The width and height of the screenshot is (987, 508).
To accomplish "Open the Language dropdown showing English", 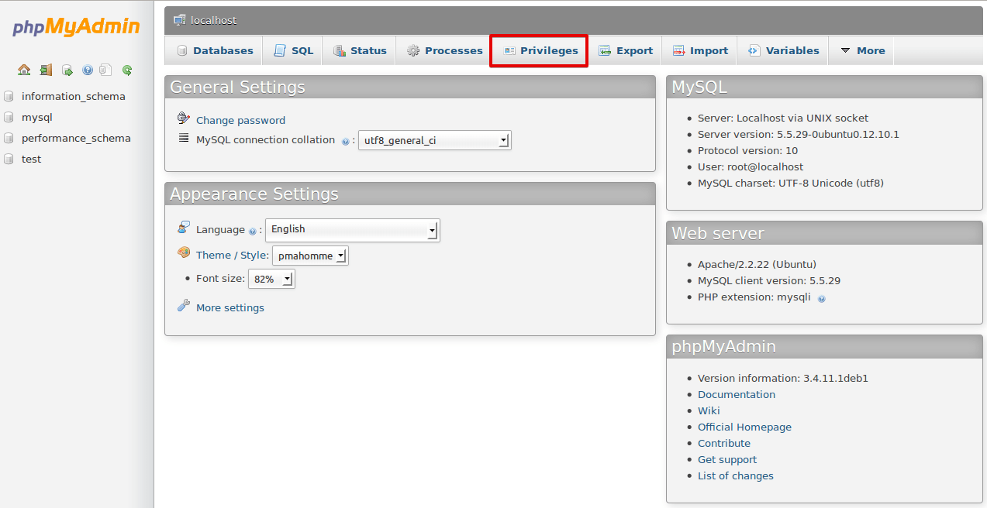I will click(x=353, y=230).
